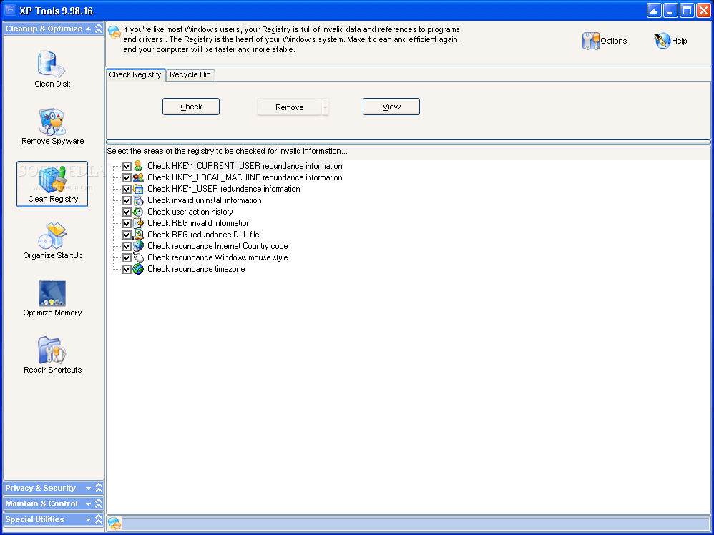The image size is (714, 535).
Task: Switch to the Recycle Bin tab
Action: pos(190,74)
